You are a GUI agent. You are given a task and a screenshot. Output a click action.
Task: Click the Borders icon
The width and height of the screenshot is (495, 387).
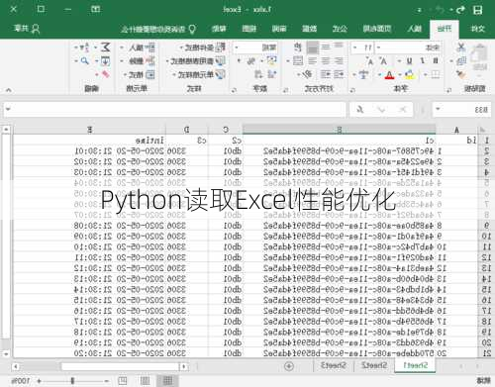(x=436, y=75)
